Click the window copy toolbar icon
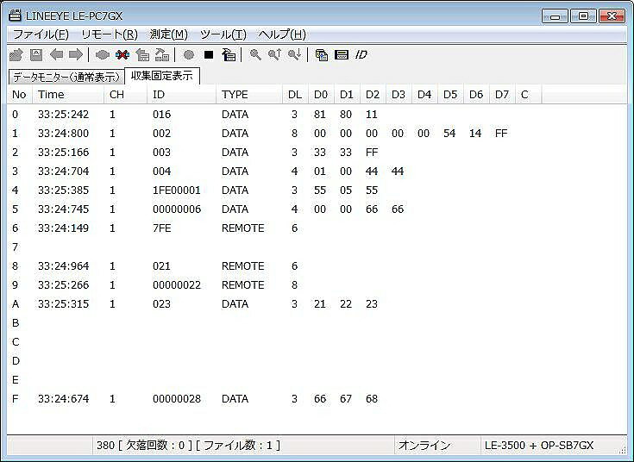The image size is (634, 462). (x=322, y=54)
